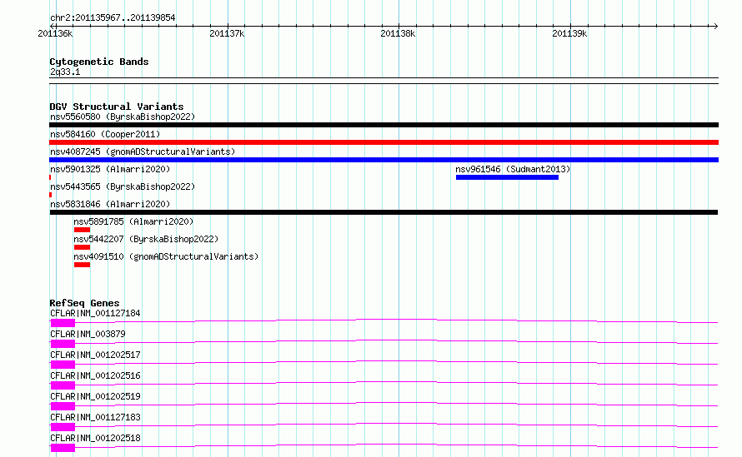Click the ruler's left arrow end
The image size is (742, 457).
pyautogui.click(x=52, y=26)
